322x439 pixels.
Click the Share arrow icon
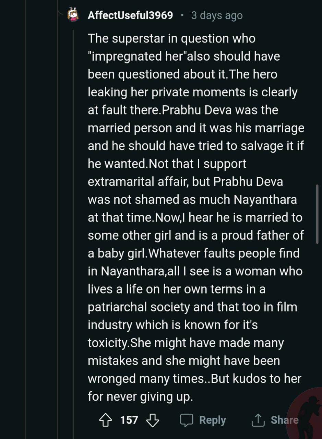point(258,420)
